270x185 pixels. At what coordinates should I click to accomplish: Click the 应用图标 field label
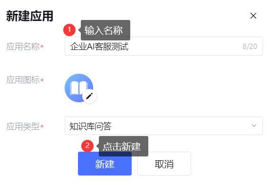tap(23, 80)
